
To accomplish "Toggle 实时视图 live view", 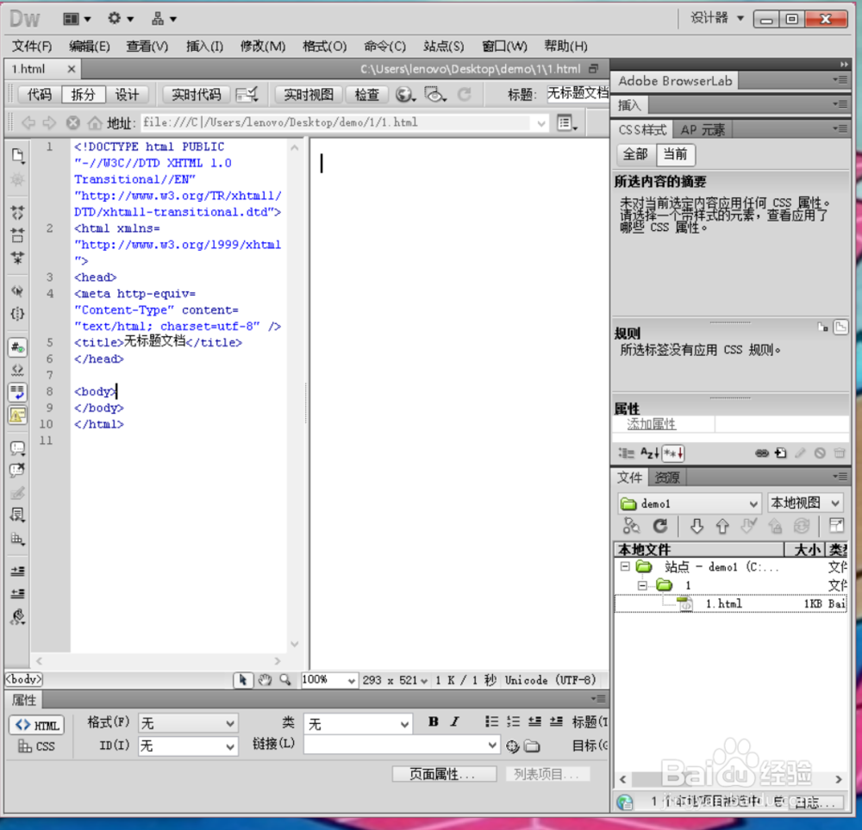I will tap(309, 95).
